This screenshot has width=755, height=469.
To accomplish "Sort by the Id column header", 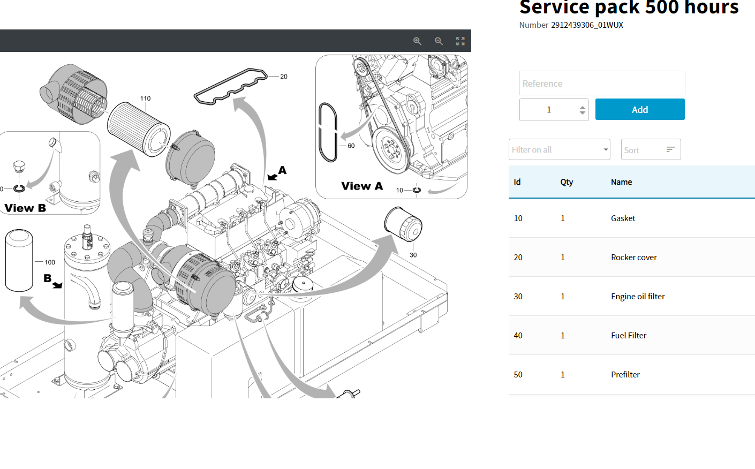I will [x=517, y=182].
